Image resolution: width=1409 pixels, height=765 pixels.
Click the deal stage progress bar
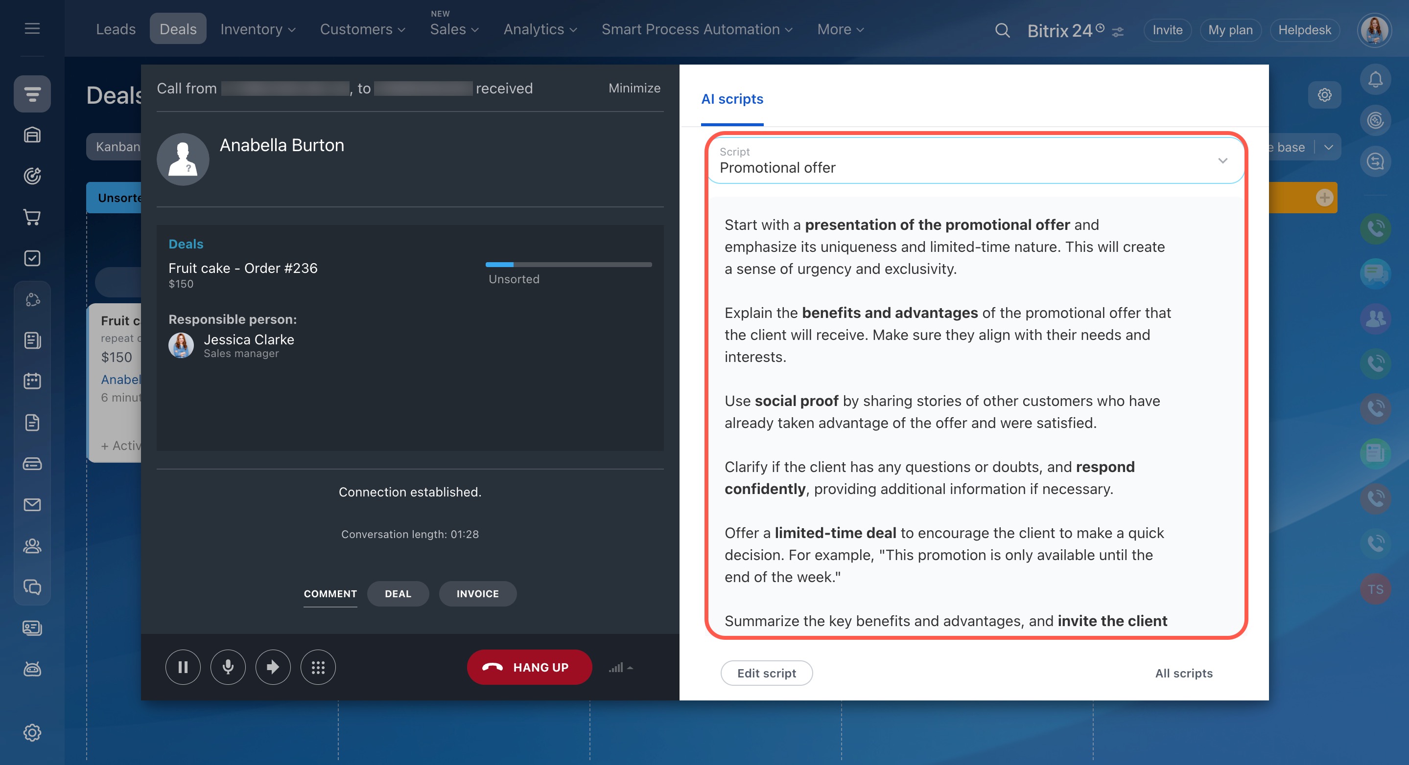coord(568,265)
